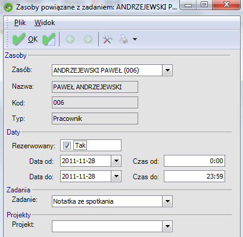The height and width of the screenshot is (237, 243).
Task: Click the Data od date 2011-11-28
Action: [86, 161]
